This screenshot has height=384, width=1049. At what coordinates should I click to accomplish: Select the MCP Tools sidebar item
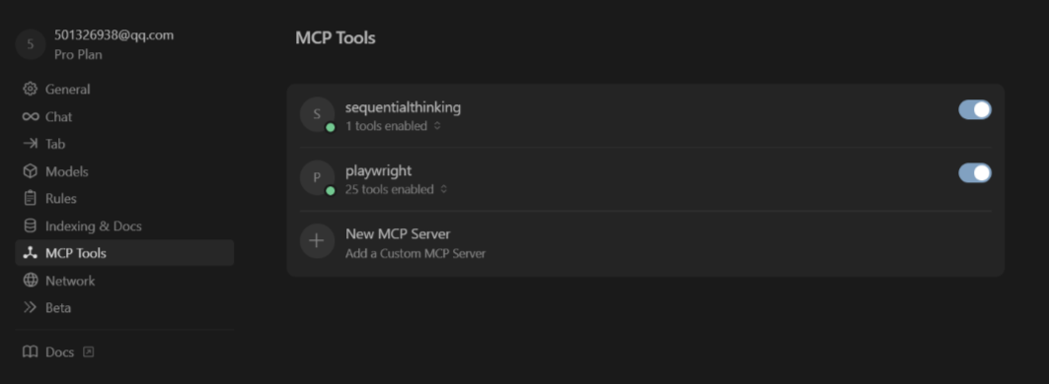point(124,253)
